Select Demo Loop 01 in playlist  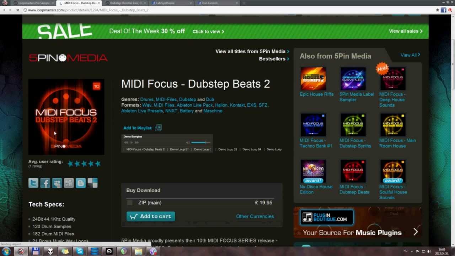[179, 149]
